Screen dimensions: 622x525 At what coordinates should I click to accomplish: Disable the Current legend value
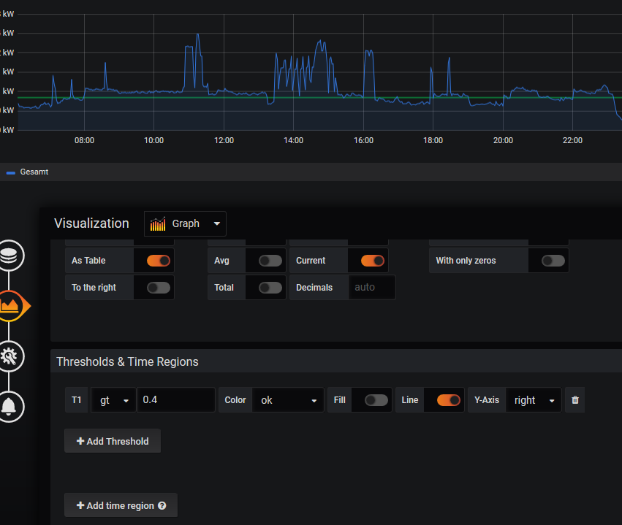coord(373,261)
